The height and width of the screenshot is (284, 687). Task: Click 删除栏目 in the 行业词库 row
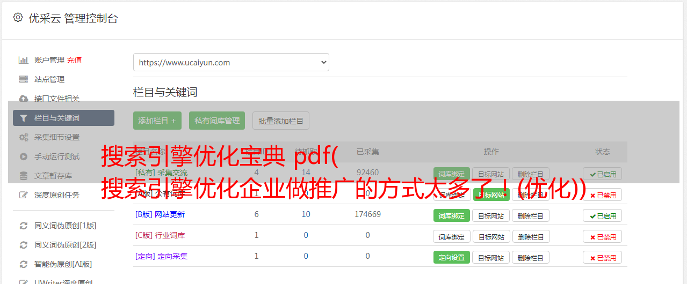point(531,236)
